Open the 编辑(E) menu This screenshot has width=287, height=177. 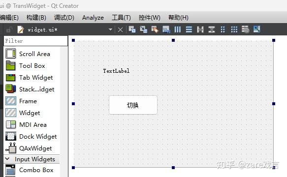(9, 18)
